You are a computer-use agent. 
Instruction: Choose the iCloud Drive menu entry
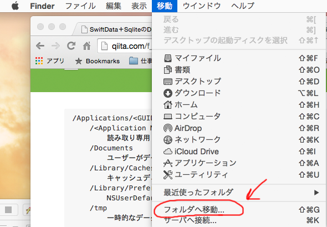click(x=239, y=152)
